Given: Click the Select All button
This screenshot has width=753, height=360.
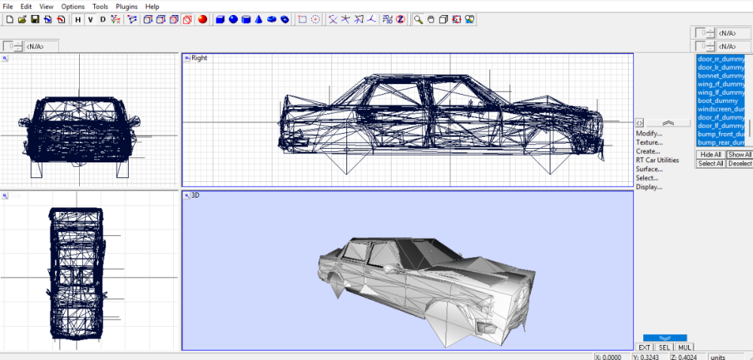Looking at the screenshot, I should coord(711,163).
